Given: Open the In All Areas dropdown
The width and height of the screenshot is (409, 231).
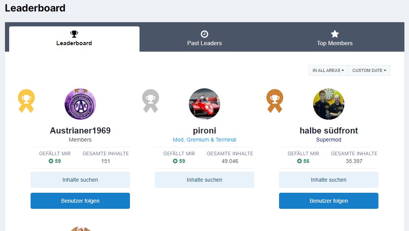Looking at the screenshot, I should pos(328,70).
